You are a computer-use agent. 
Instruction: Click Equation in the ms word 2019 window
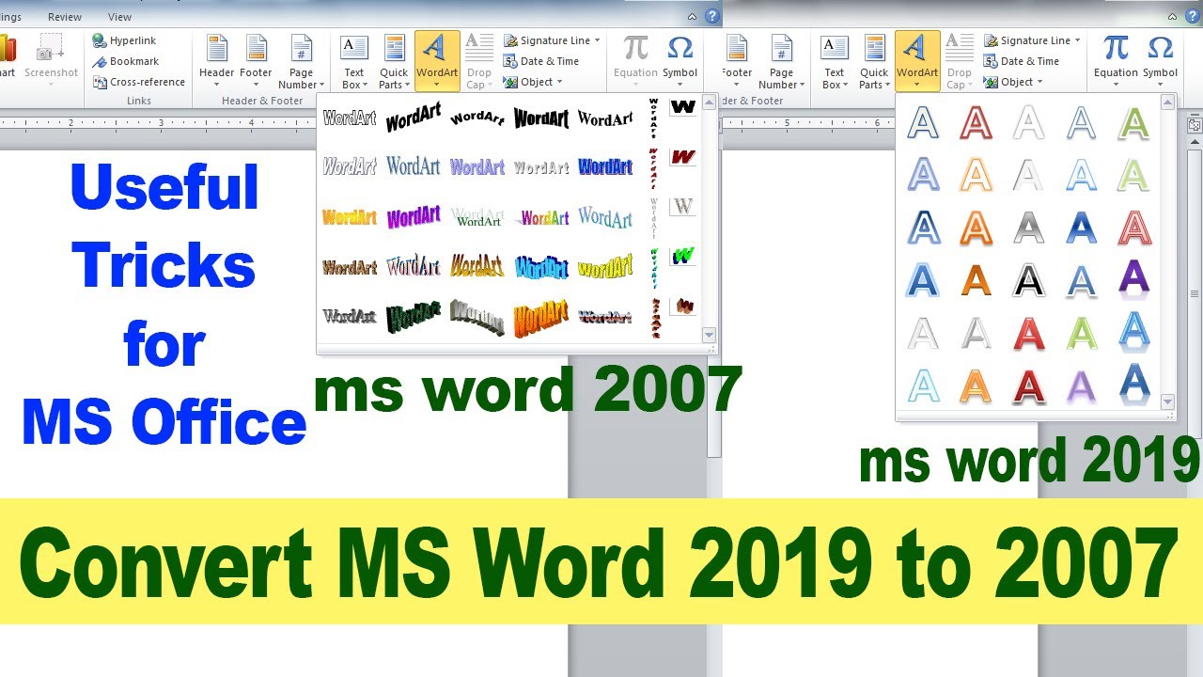tap(1116, 61)
